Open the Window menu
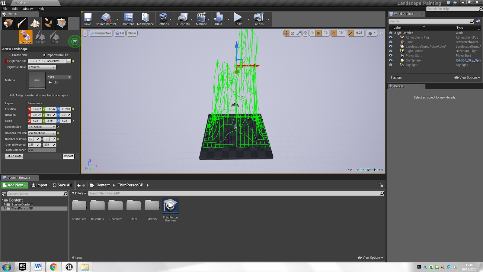 [x=28, y=9]
